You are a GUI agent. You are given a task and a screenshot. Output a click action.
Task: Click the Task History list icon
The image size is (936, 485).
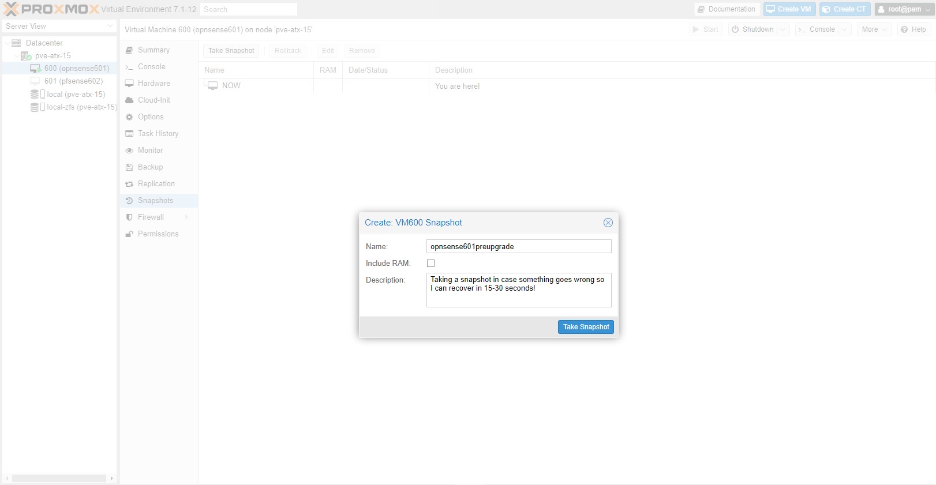(x=129, y=134)
